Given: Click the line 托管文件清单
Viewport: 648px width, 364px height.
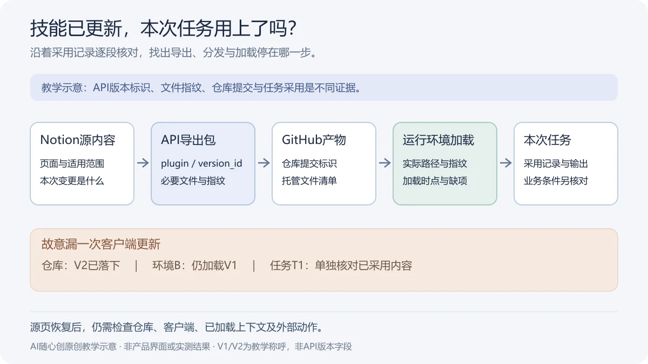Looking at the screenshot, I should pyautogui.click(x=309, y=181).
